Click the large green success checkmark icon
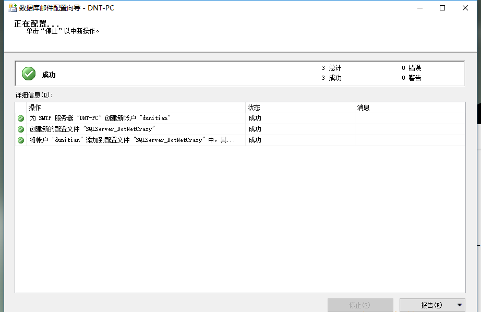Viewport: 481px width, 312px height. pos(29,74)
